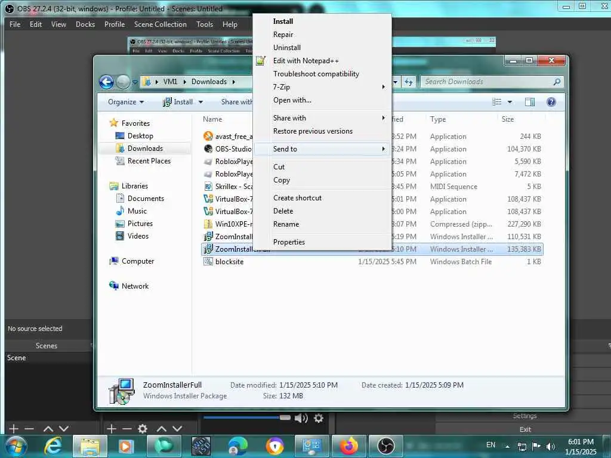Choose Repair from context menu
This screenshot has width=611, height=458.
click(283, 35)
